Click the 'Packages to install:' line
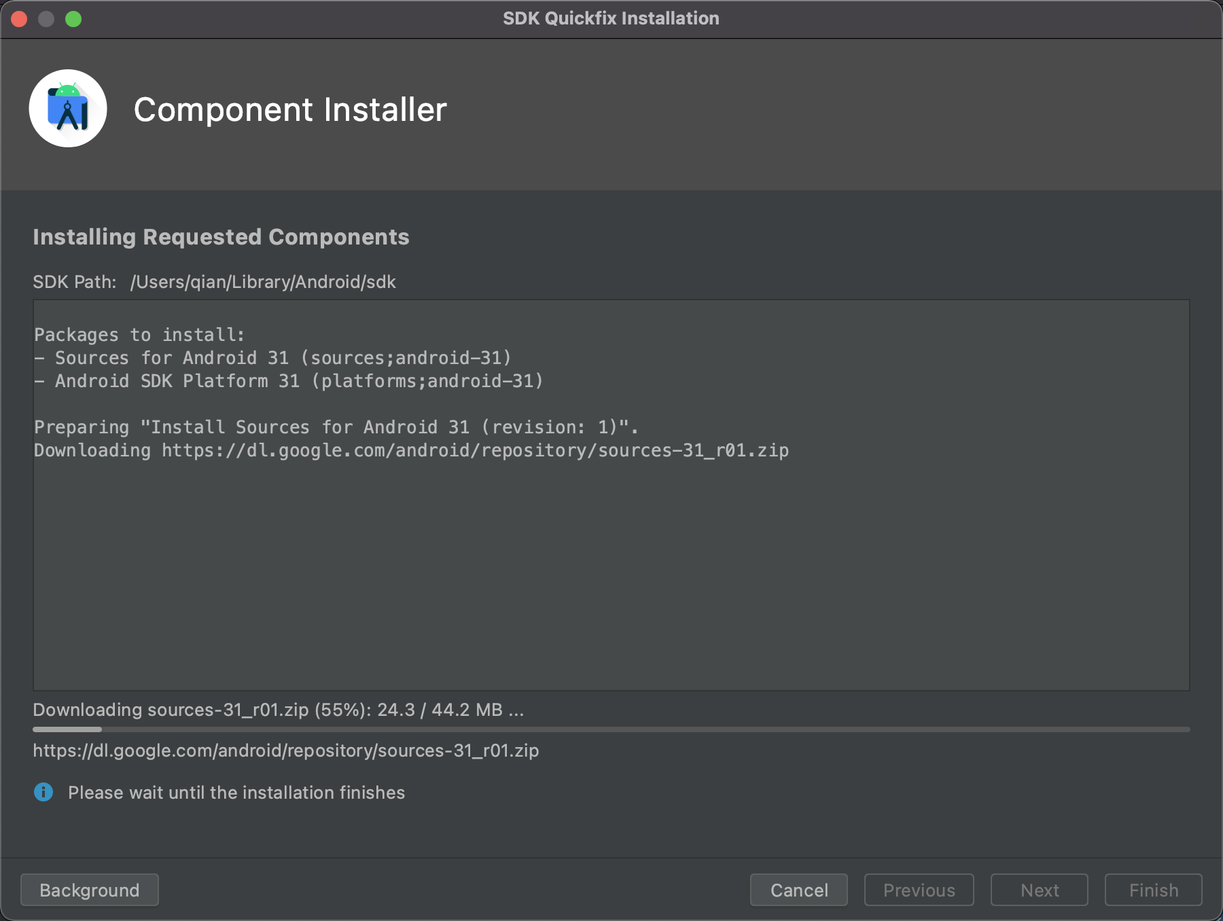Viewport: 1223px width, 921px height. (x=139, y=335)
